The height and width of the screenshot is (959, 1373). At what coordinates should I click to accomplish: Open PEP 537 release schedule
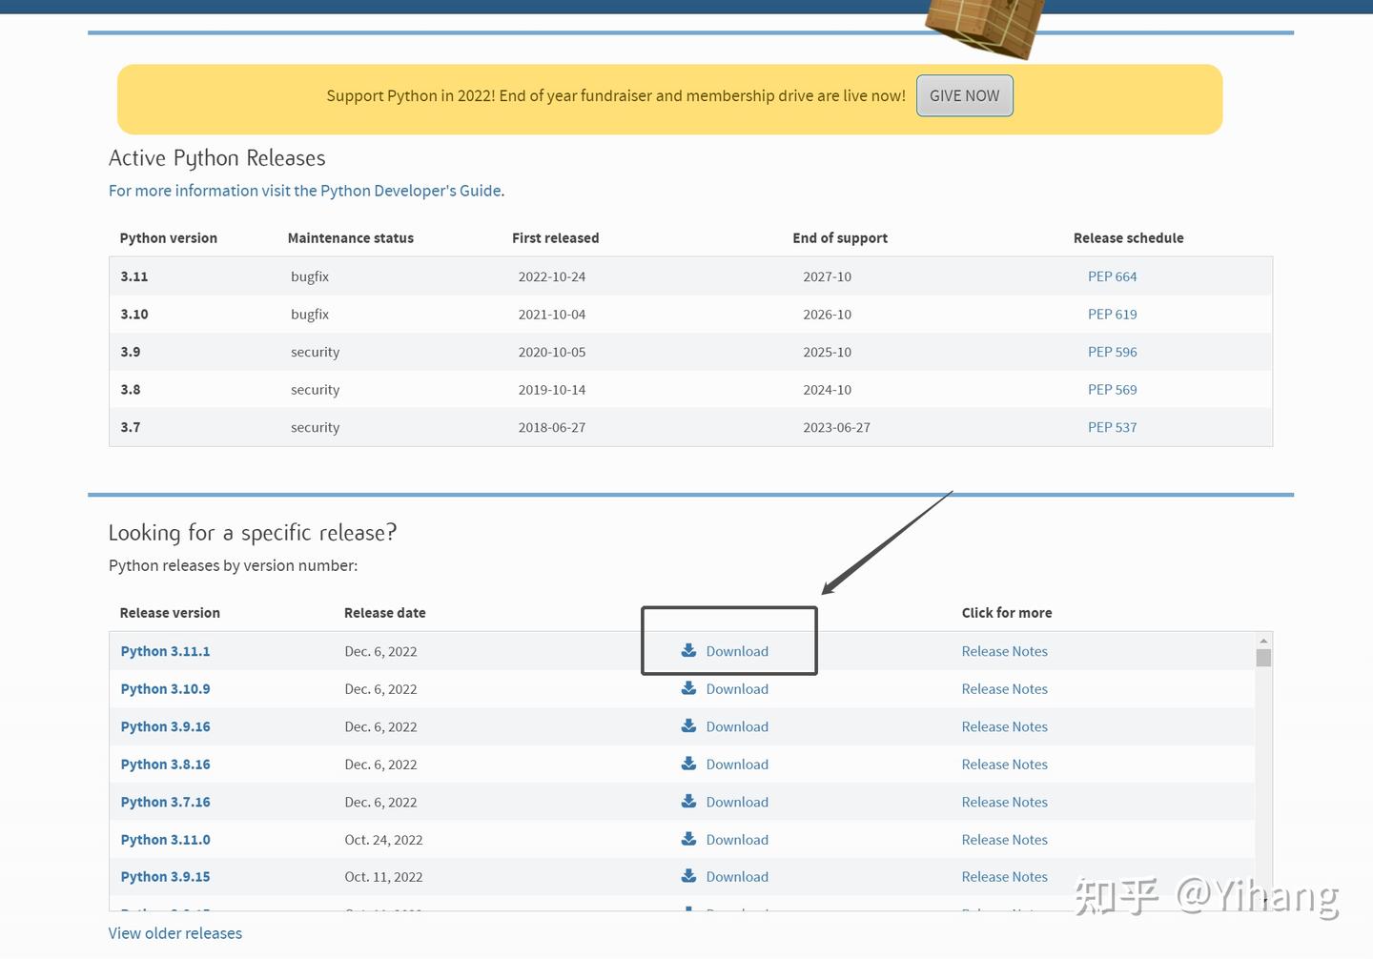tap(1112, 427)
